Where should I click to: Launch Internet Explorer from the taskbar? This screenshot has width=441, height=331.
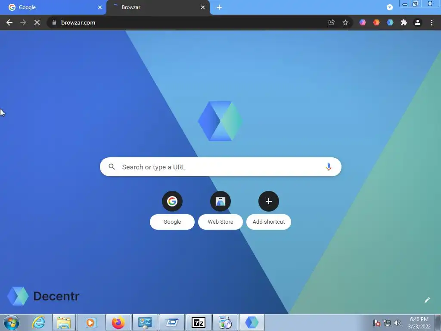(38, 322)
